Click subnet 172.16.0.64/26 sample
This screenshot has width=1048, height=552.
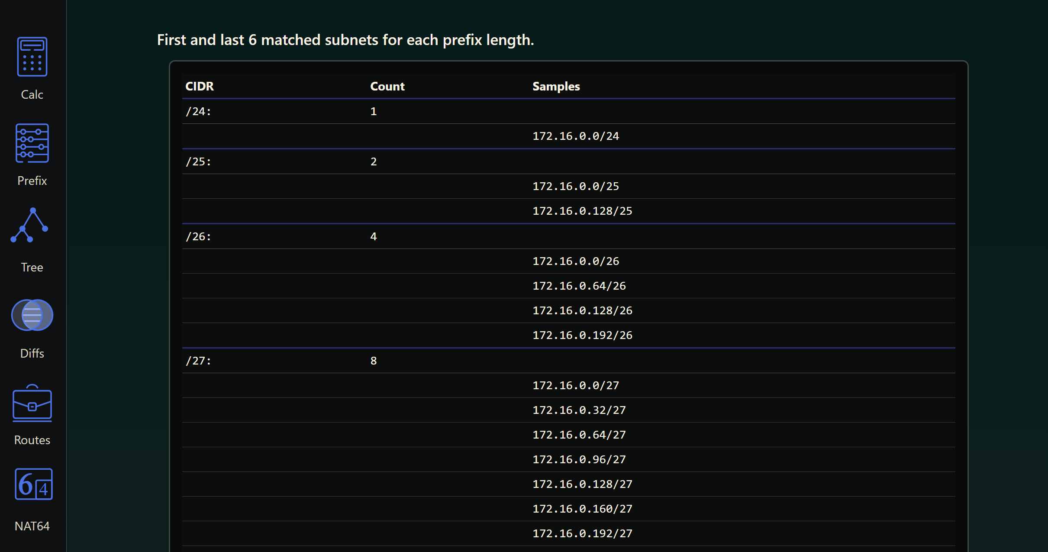point(579,286)
